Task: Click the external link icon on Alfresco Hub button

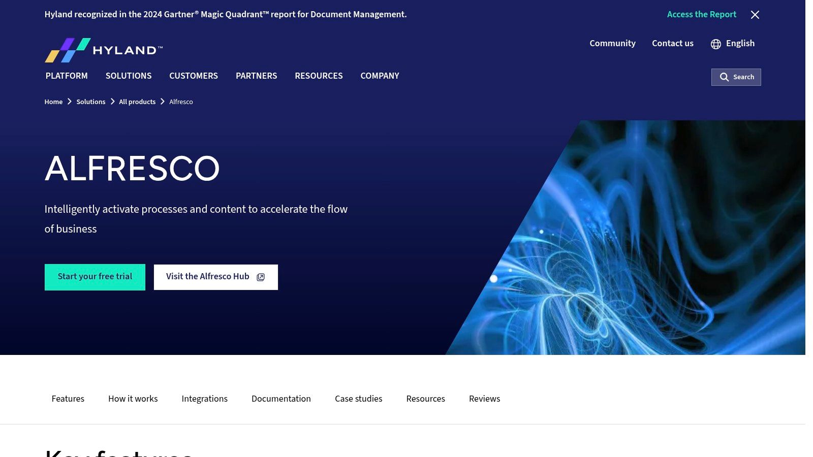Action: (261, 277)
